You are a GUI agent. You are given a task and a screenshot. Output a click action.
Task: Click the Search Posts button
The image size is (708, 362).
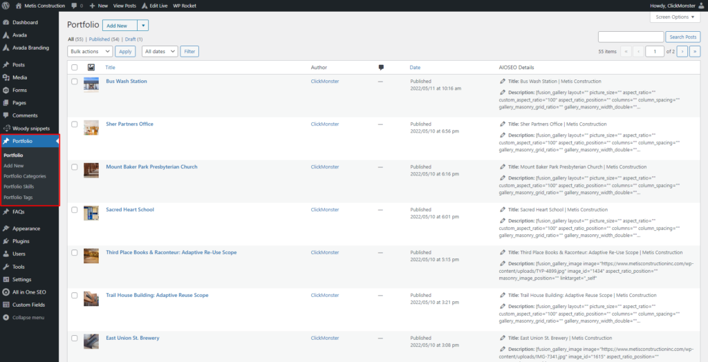pyautogui.click(x=683, y=37)
